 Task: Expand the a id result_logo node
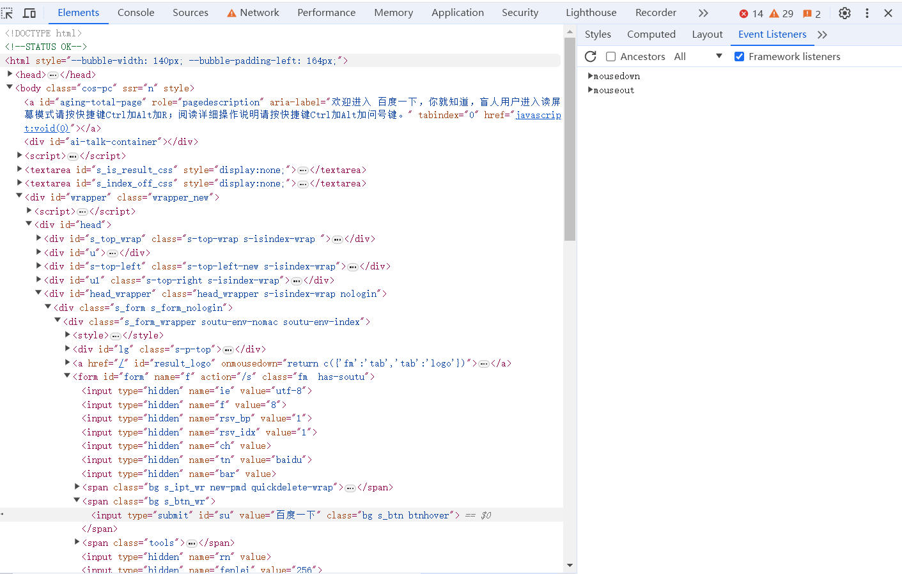tap(67, 363)
